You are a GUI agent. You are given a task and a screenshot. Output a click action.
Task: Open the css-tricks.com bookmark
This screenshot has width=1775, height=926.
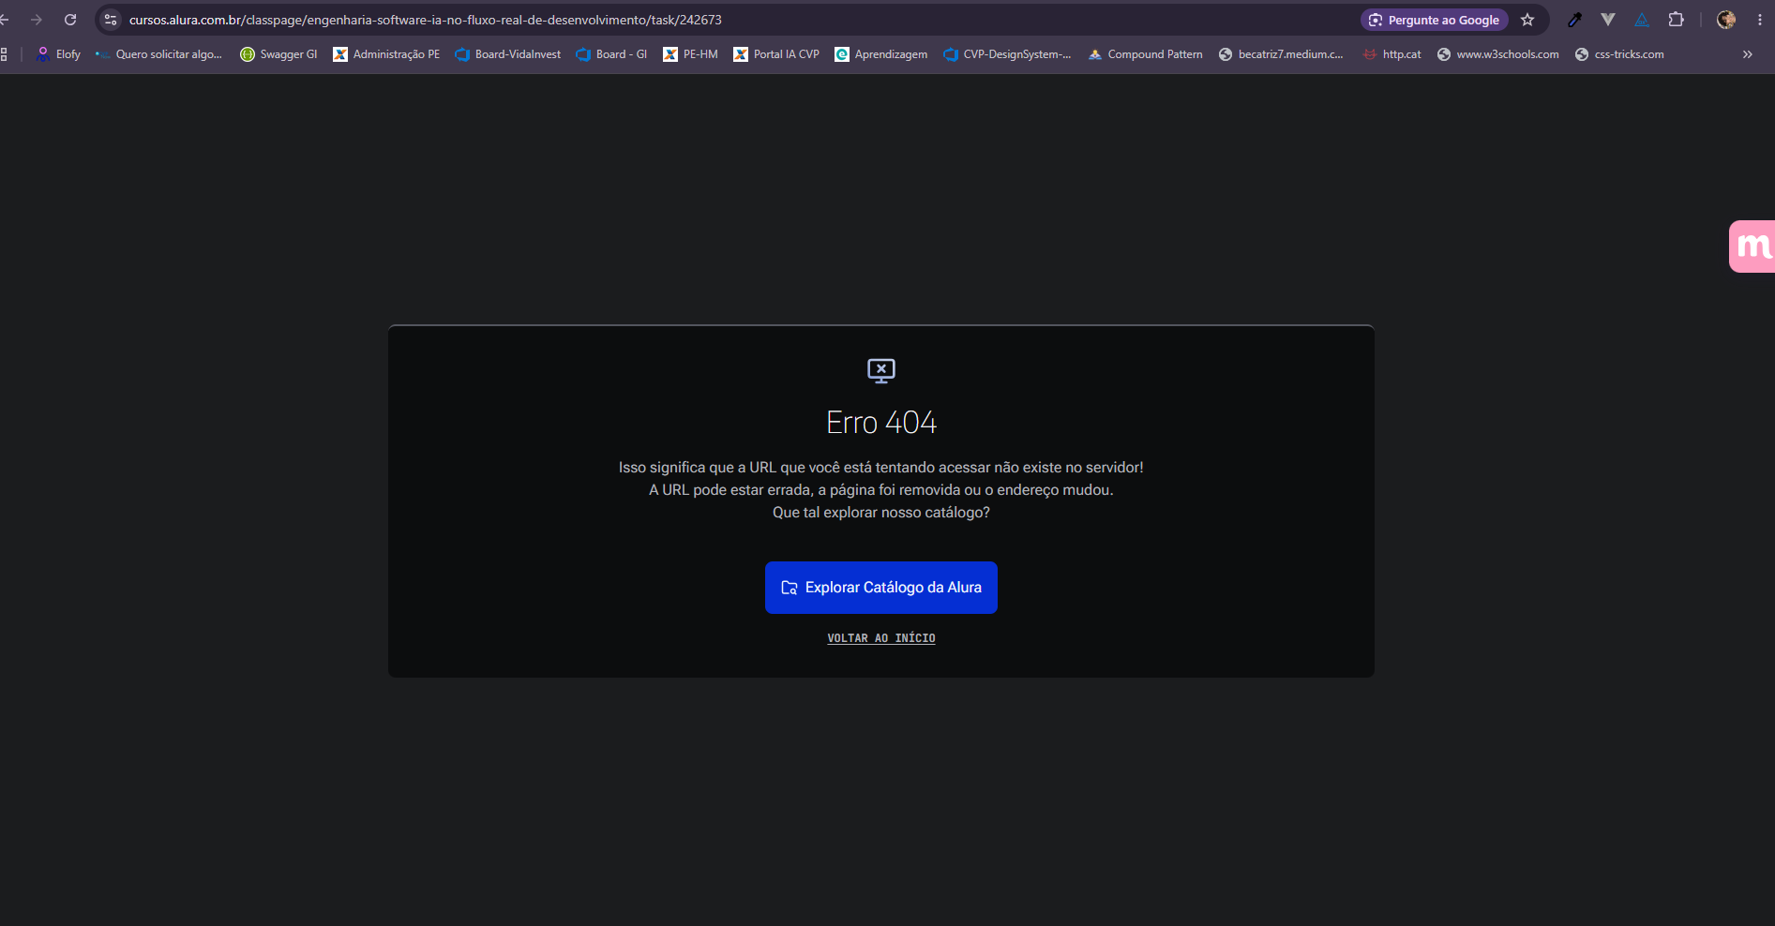(1619, 54)
